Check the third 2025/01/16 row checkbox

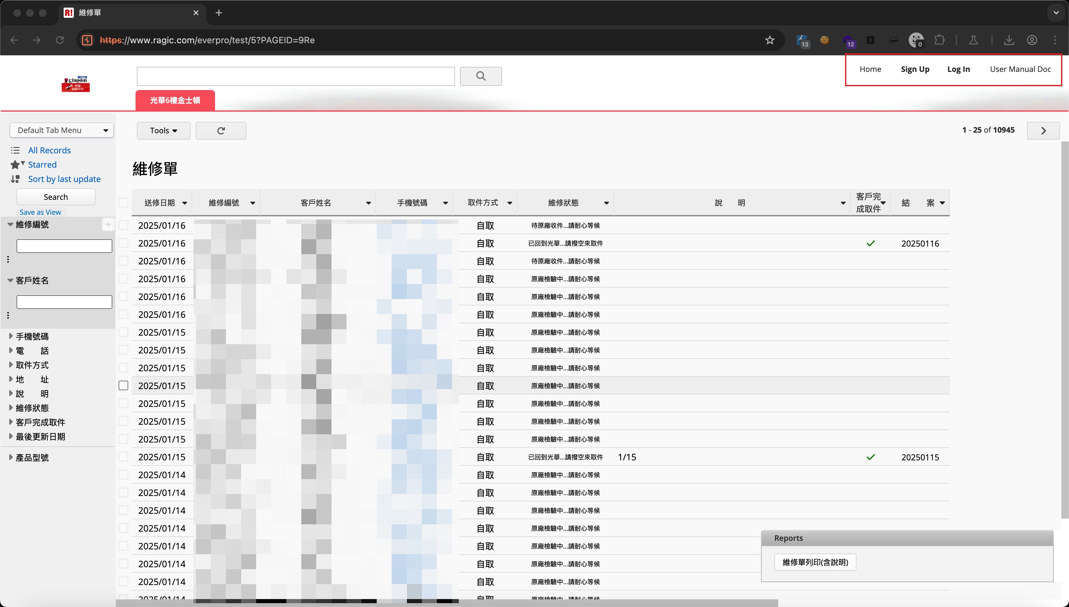tap(123, 261)
